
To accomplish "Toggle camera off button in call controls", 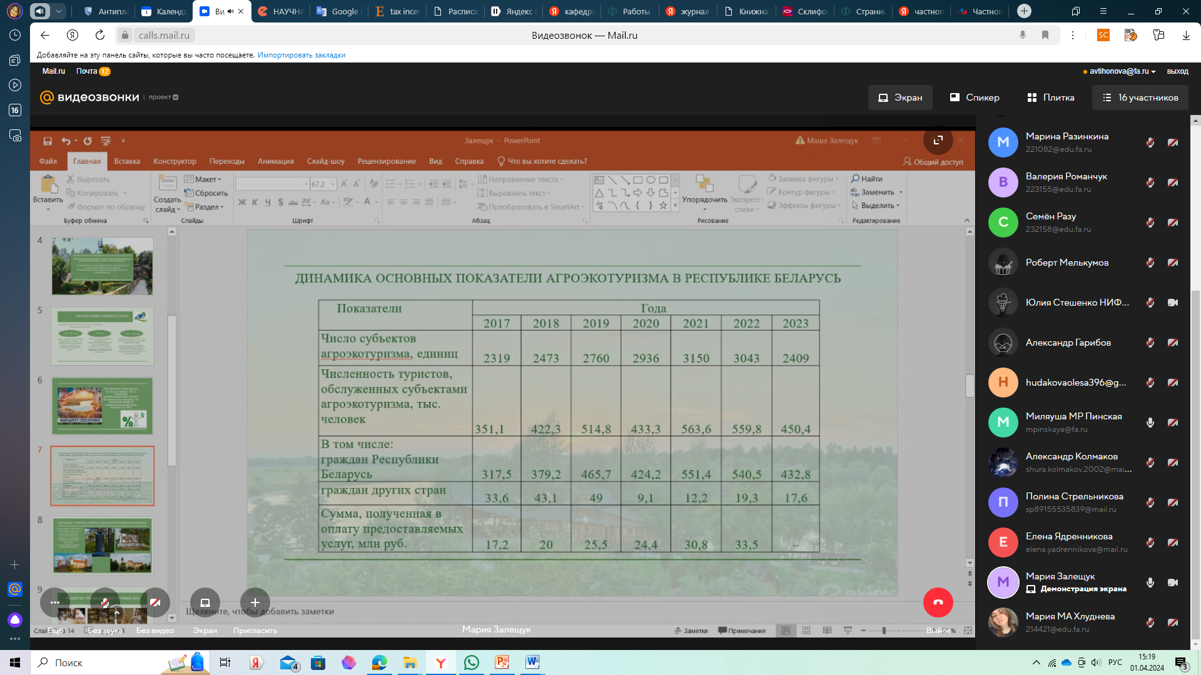I will coord(155,602).
